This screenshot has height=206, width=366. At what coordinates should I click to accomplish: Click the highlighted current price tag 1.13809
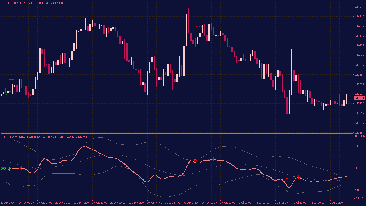pyautogui.click(x=359, y=98)
